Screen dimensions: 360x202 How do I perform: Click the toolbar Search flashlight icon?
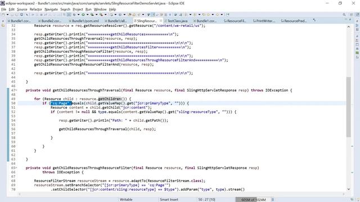coord(139,15)
